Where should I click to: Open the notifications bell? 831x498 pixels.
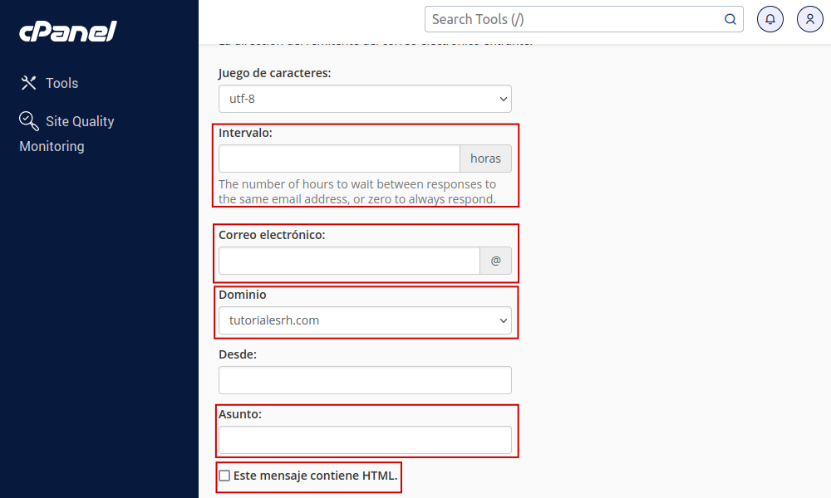tap(770, 19)
